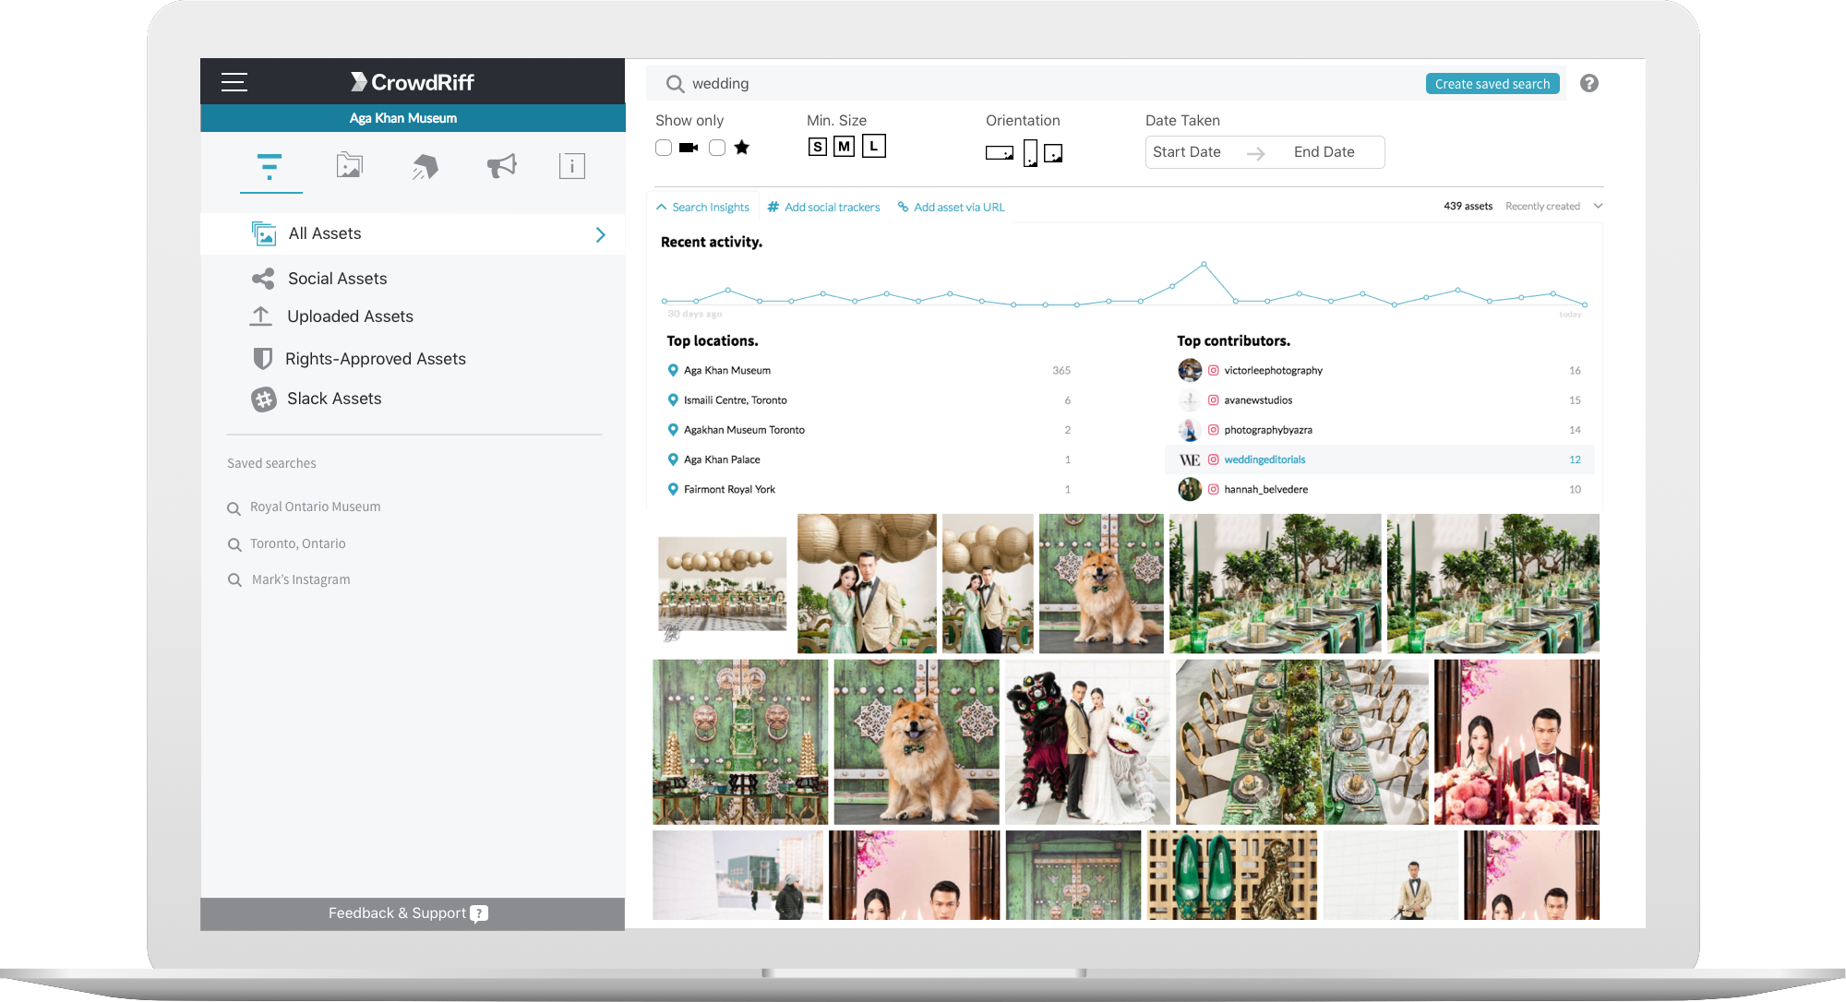Open Rights-Approved Assets
This screenshot has width=1846, height=1002.
click(x=376, y=359)
